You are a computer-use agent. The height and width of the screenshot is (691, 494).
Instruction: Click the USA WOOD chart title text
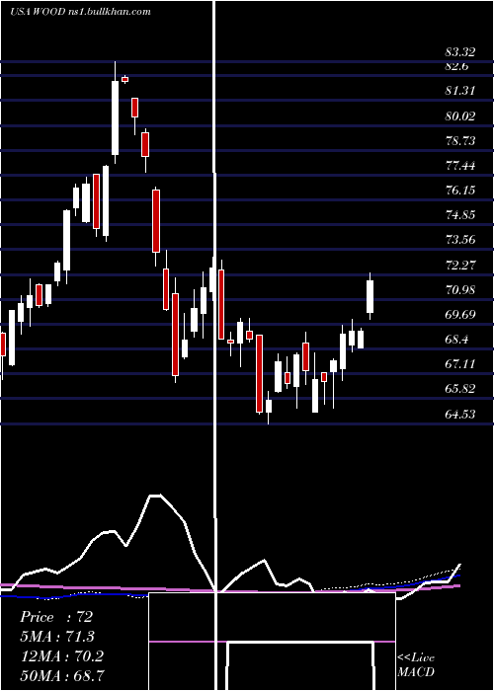pyautogui.click(x=38, y=12)
